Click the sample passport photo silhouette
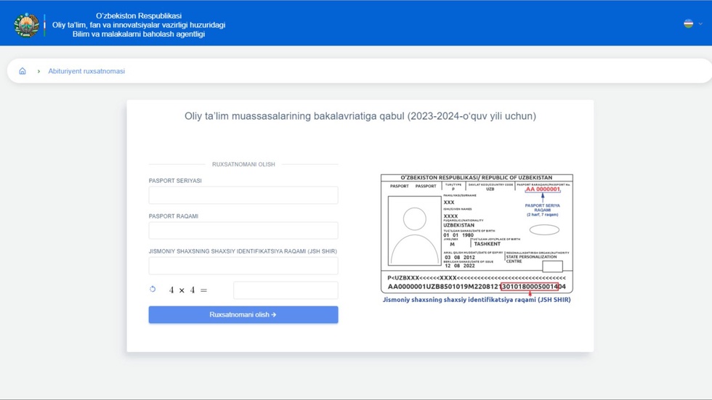 (x=414, y=231)
